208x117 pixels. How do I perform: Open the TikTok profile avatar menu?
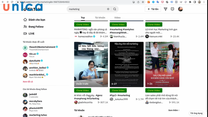coord(180,9)
